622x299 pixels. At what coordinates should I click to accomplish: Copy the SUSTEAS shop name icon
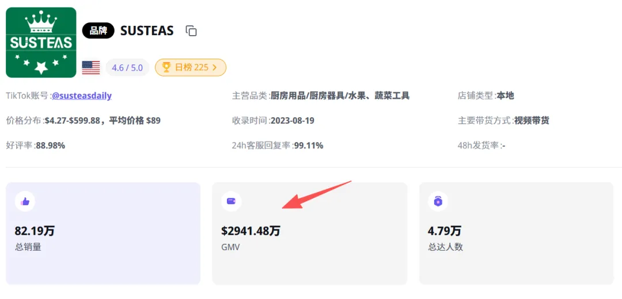(x=191, y=31)
